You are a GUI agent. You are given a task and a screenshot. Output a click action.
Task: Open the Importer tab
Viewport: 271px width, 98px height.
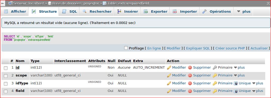coord(185,12)
